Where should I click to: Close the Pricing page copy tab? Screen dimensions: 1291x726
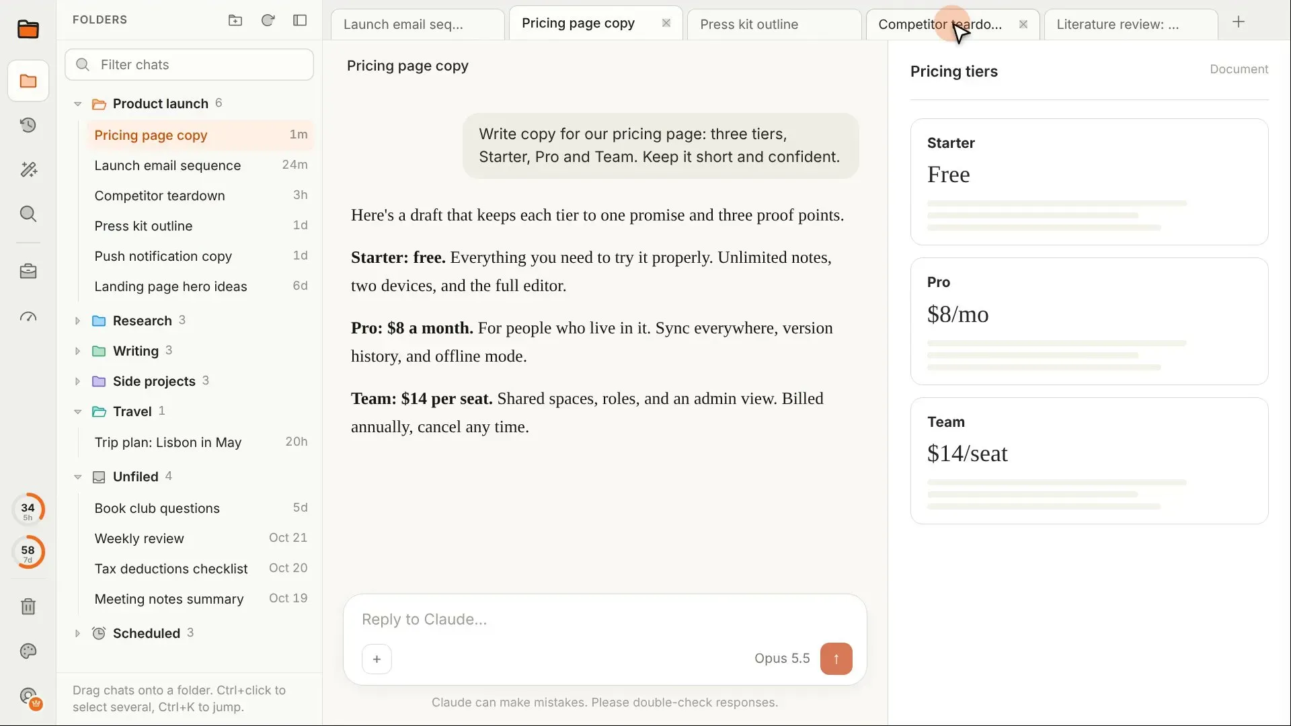[666, 23]
